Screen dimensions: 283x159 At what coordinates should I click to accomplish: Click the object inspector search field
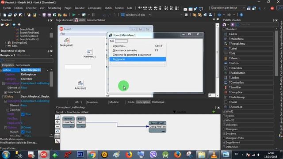[27, 61]
